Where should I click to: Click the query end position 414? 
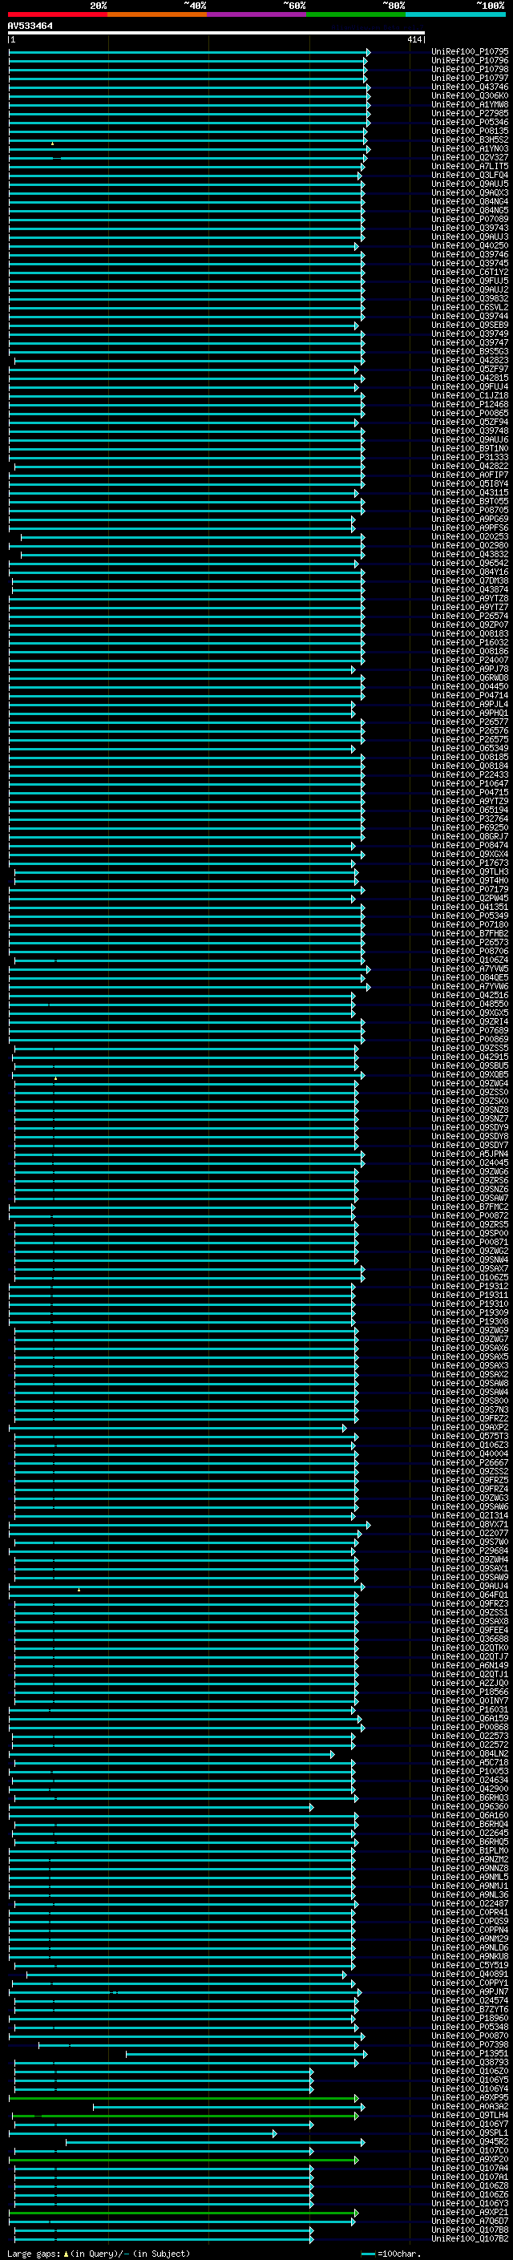click(414, 39)
